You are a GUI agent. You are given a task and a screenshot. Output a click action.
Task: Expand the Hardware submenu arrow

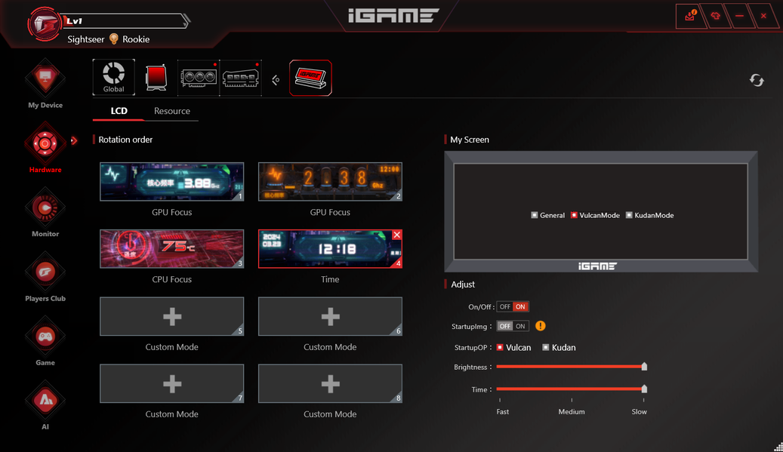coord(74,140)
